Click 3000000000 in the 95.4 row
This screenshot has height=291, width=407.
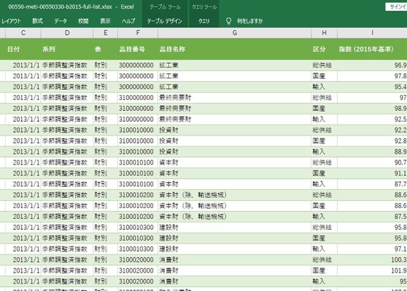[x=136, y=87]
